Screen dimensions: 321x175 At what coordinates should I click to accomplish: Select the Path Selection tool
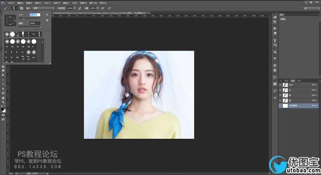[x=3, y=89]
